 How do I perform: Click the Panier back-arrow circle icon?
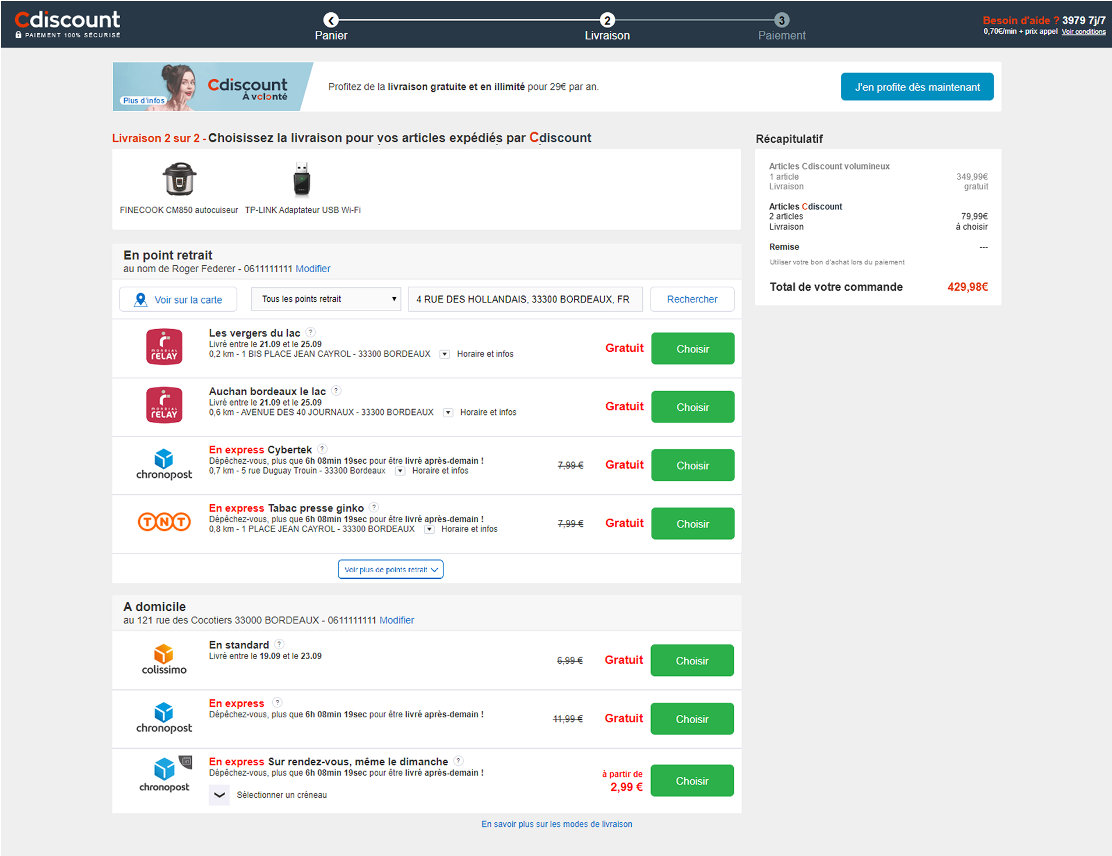[331, 20]
